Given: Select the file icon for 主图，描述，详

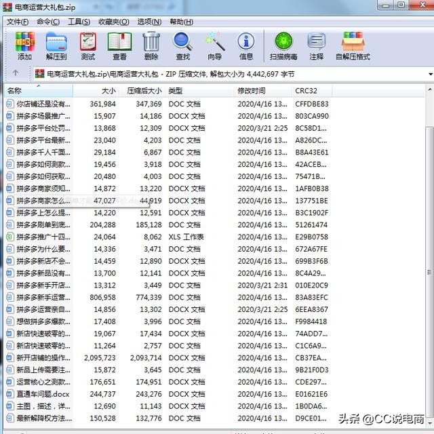Looking at the screenshot, I should point(9,406).
